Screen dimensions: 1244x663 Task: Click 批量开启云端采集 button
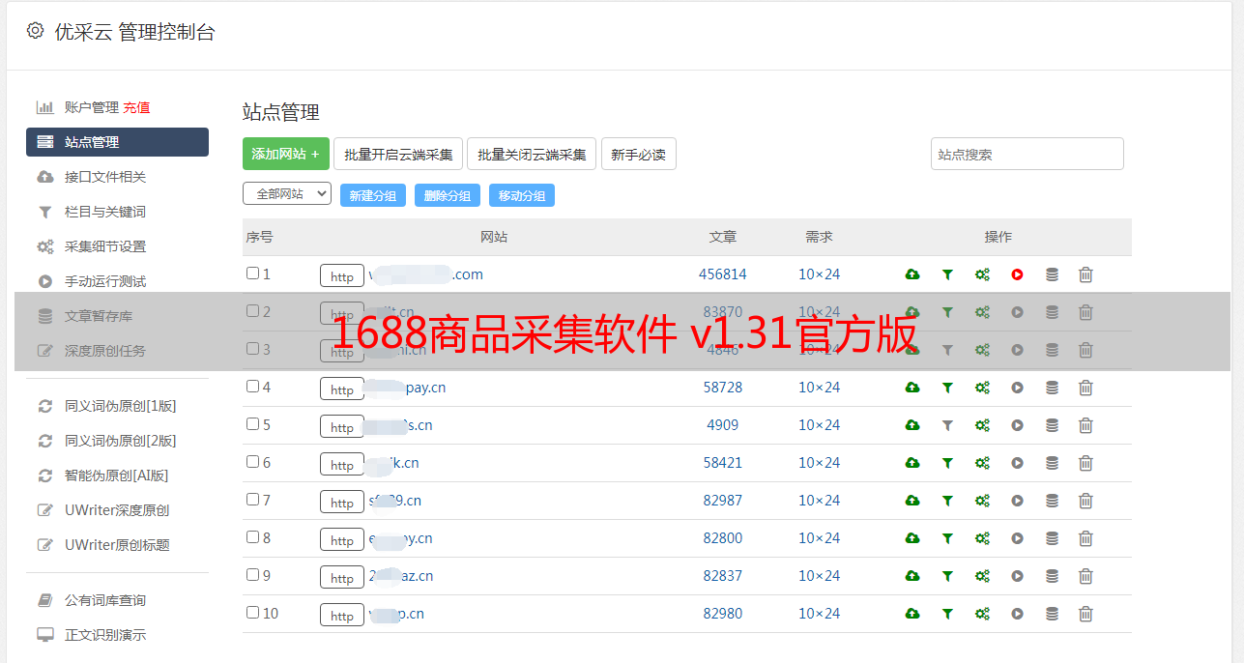398,154
